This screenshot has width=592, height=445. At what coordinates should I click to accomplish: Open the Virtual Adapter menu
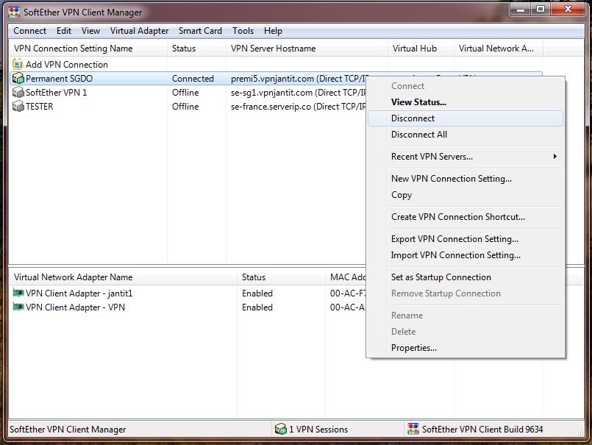(139, 31)
